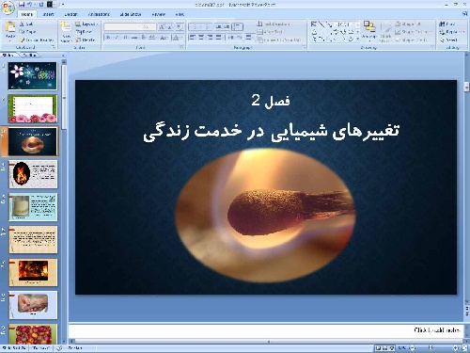
Task: Click the burning match oval picture
Action: pos(265,216)
